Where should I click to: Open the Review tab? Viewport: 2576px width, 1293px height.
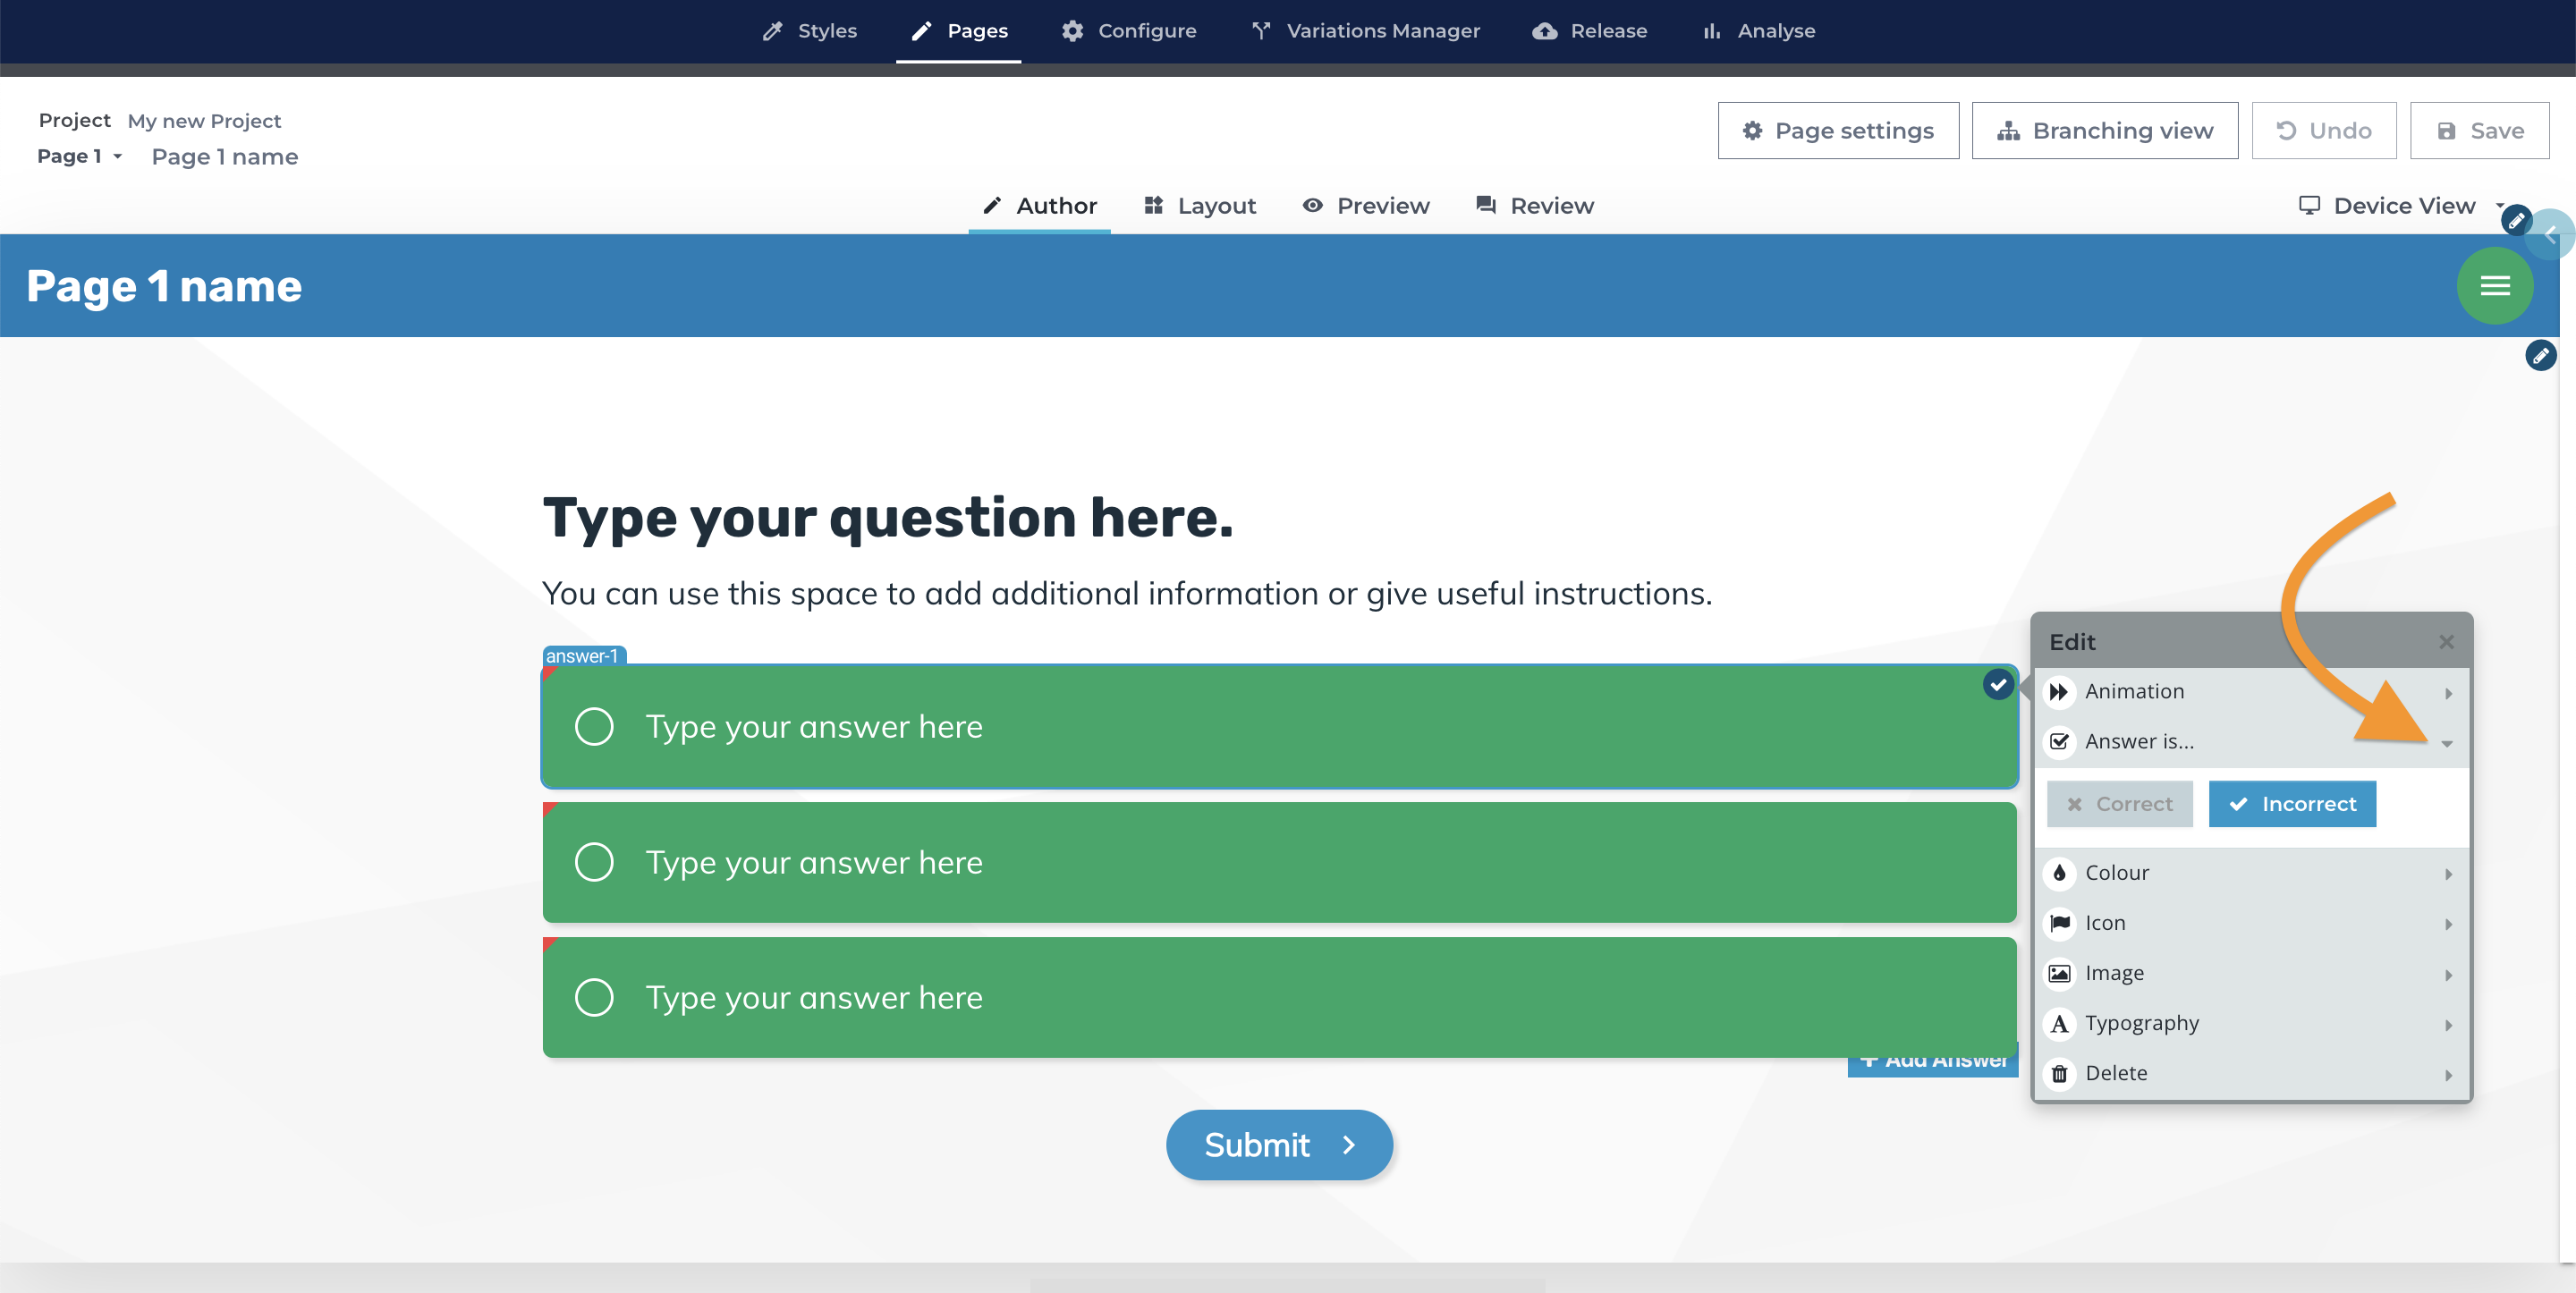point(1534,206)
